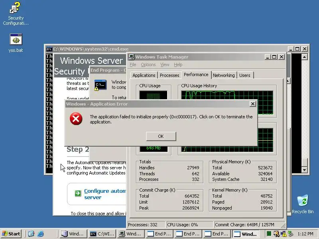
Task: Click the Nonpaged value 19840
Action: 266,208
